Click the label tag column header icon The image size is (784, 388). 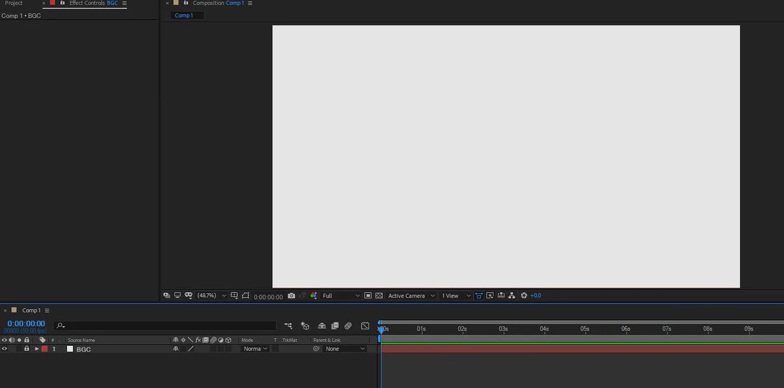tap(42, 340)
